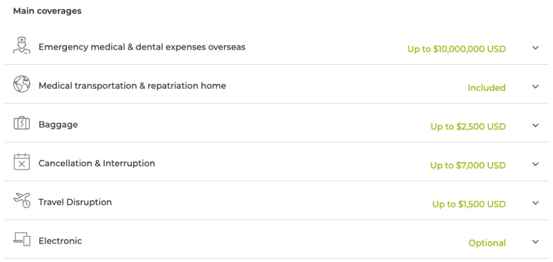This screenshot has height=262, width=553.
Task: Expand Cancellation & Interruption chevron
Action: [535, 164]
